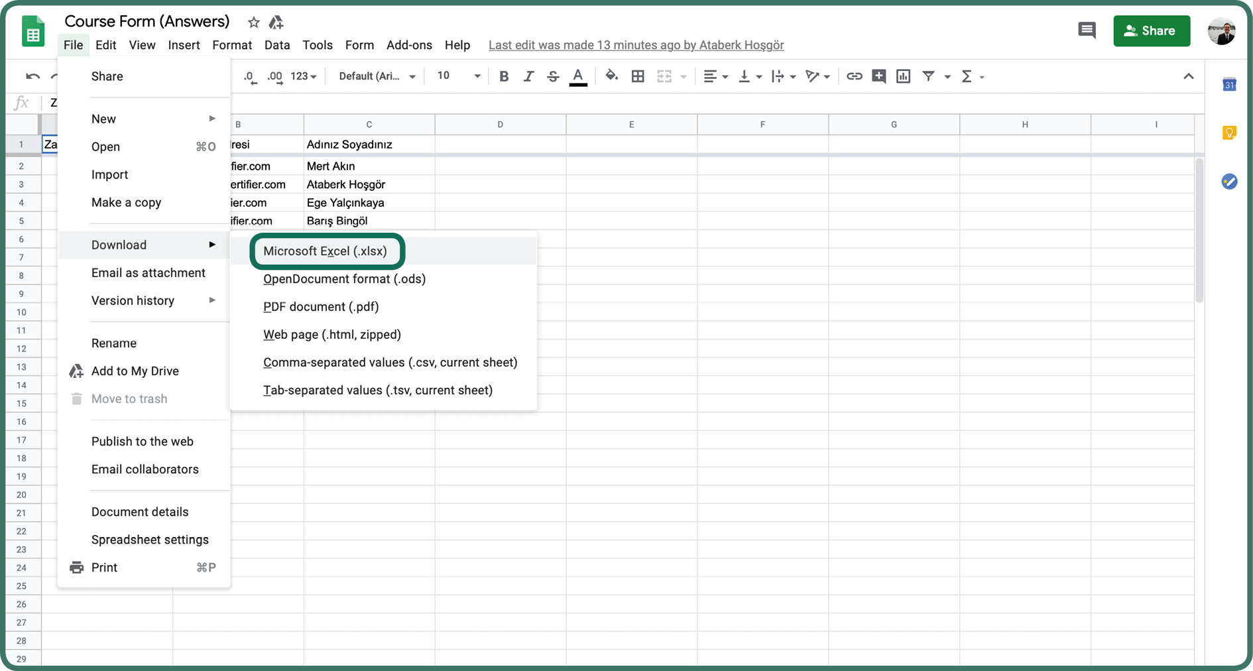
Task: Choose Publish to the web
Action: pos(144,442)
